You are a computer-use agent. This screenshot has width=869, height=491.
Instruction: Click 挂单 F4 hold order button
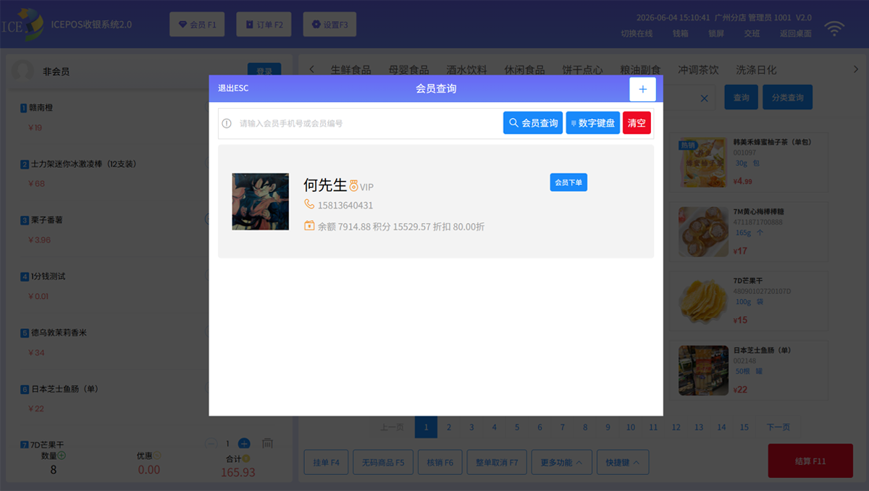(326, 462)
